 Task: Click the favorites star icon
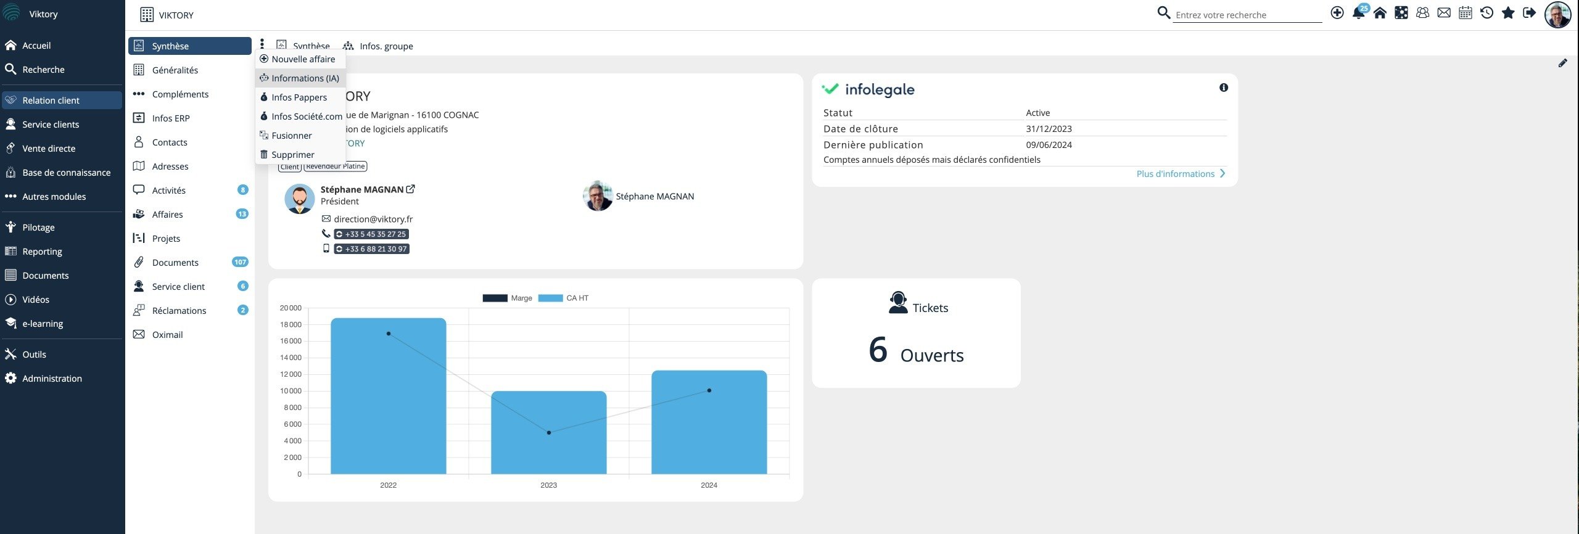pyautogui.click(x=1508, y=13)
